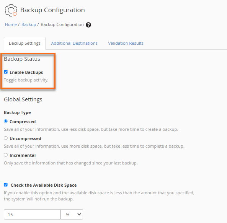Viewport: 227px width, 223px height.
Task: Select the Compressed backup type
Action: coord(6,121)
